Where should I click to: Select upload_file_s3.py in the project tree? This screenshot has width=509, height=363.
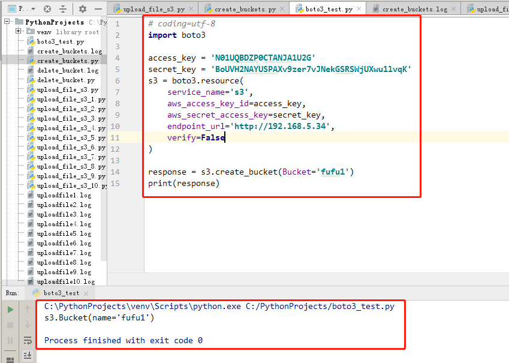68,89
